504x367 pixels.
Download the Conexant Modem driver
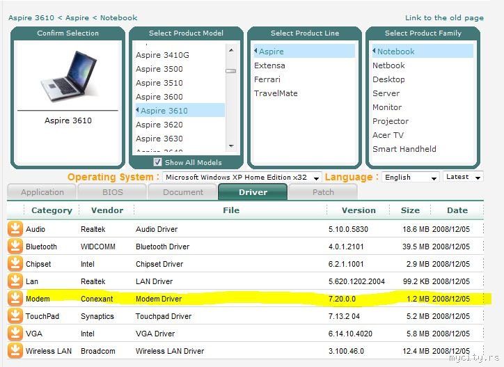(x=15, y=298)
